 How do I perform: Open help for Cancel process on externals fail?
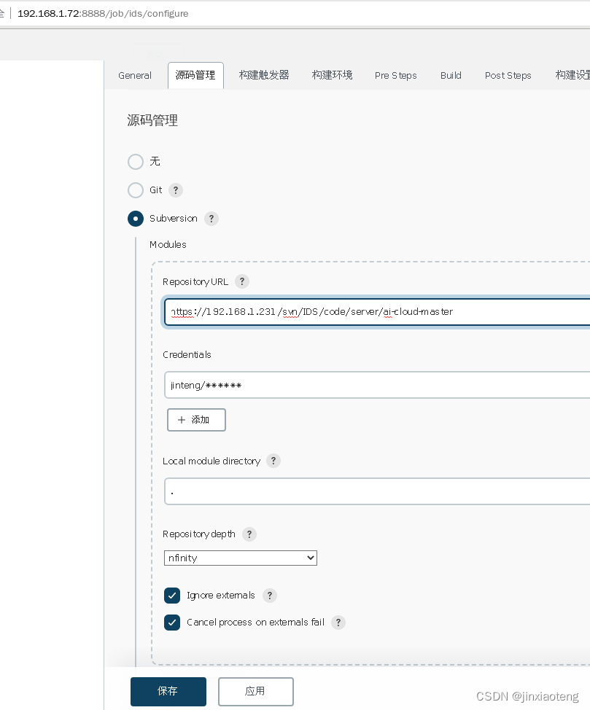338,623
